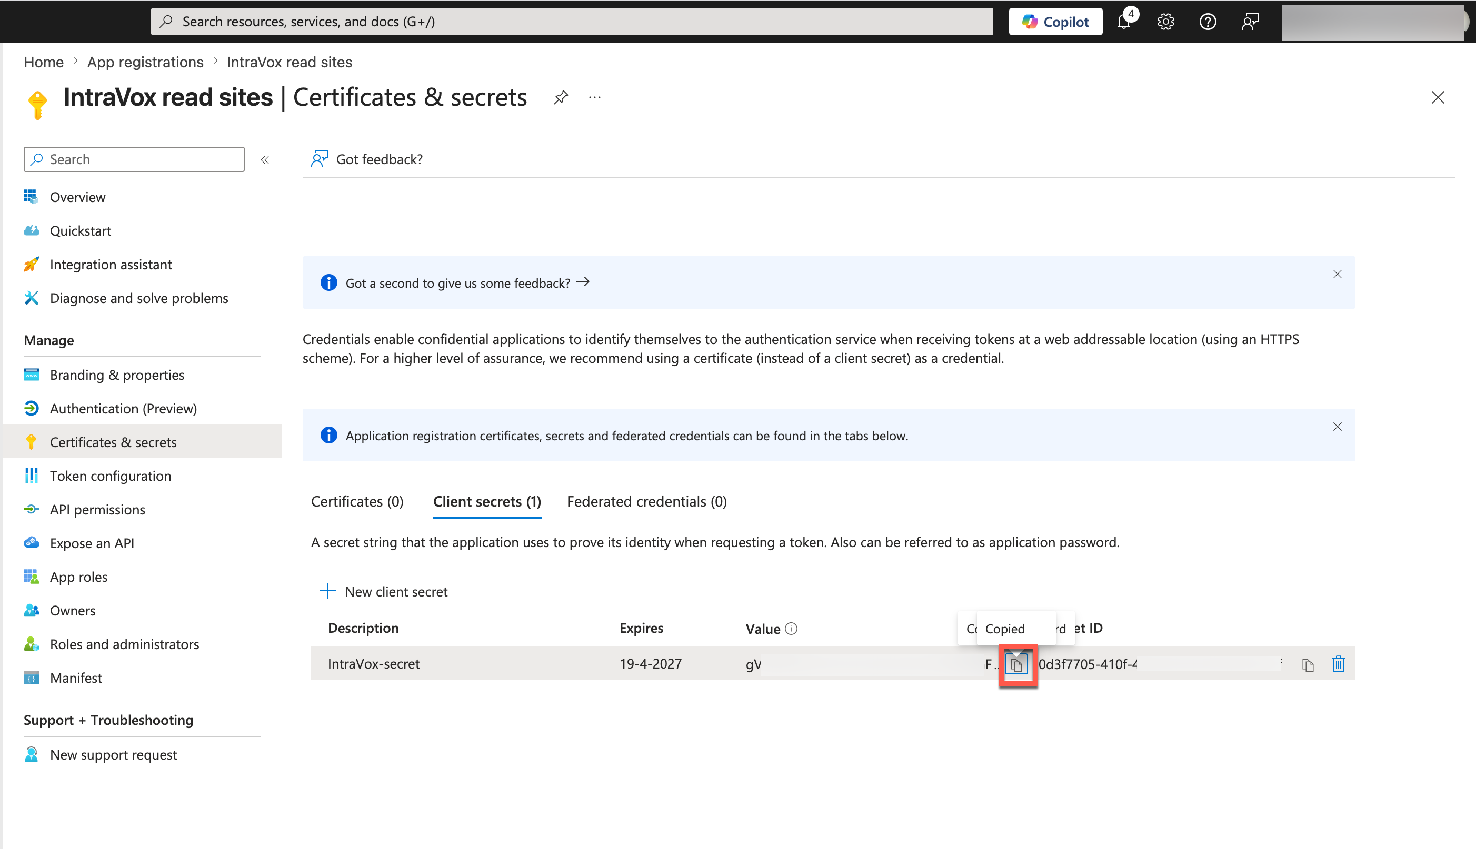1476x849 pixels.
Task: Select Client secrets (1) tab
Action: 487,502
